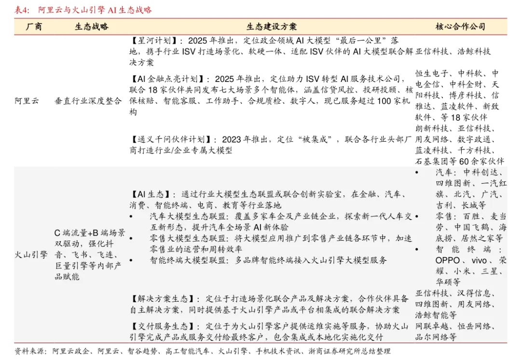Select the 厂商 column header

tap(34, 27)
